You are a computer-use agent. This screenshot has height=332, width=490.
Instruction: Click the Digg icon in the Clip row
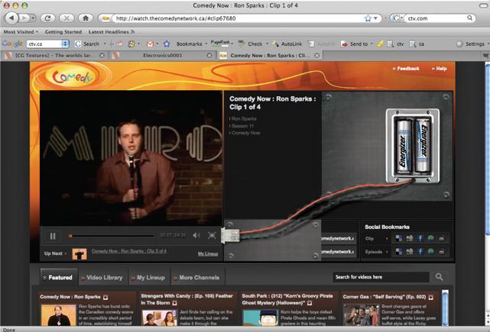coord(410,238)
